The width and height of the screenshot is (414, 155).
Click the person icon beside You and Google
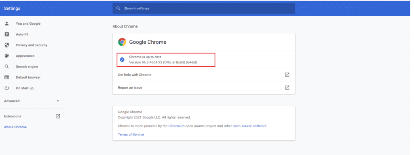pyautogui.click(x=7, y=23)
